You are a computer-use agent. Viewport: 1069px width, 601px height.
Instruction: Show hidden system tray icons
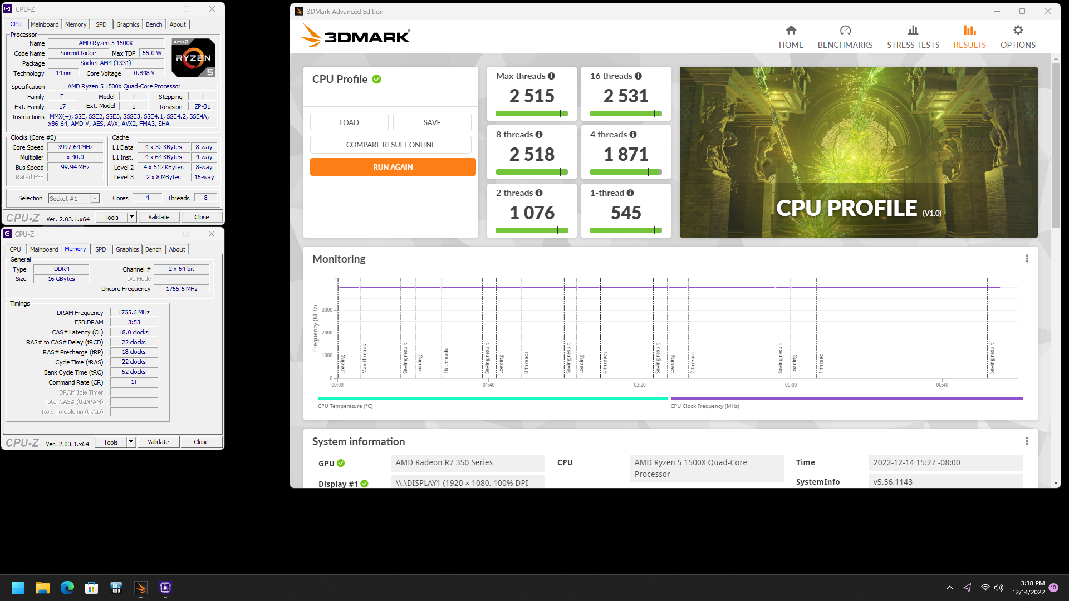[950, 588]
